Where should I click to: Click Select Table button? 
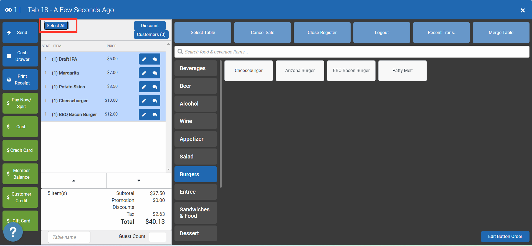click(x=203, y=32)
